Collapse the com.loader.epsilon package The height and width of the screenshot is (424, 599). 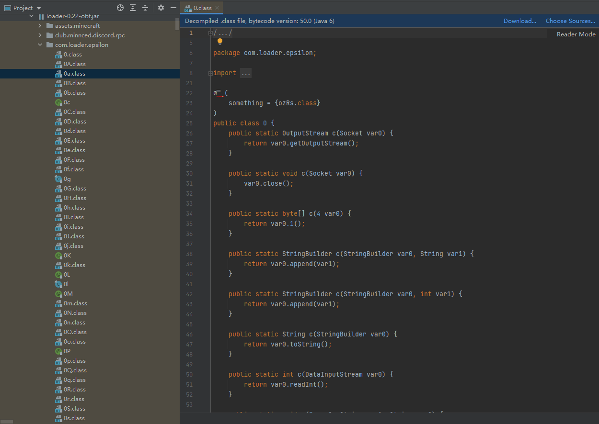(40, 45)
